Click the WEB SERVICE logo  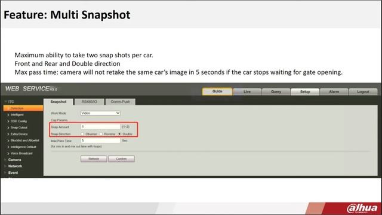(x=31, y=89)
